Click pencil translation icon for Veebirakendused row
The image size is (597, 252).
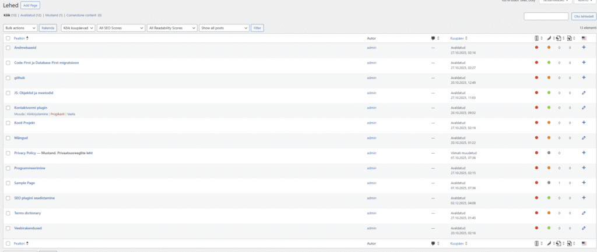584,228
